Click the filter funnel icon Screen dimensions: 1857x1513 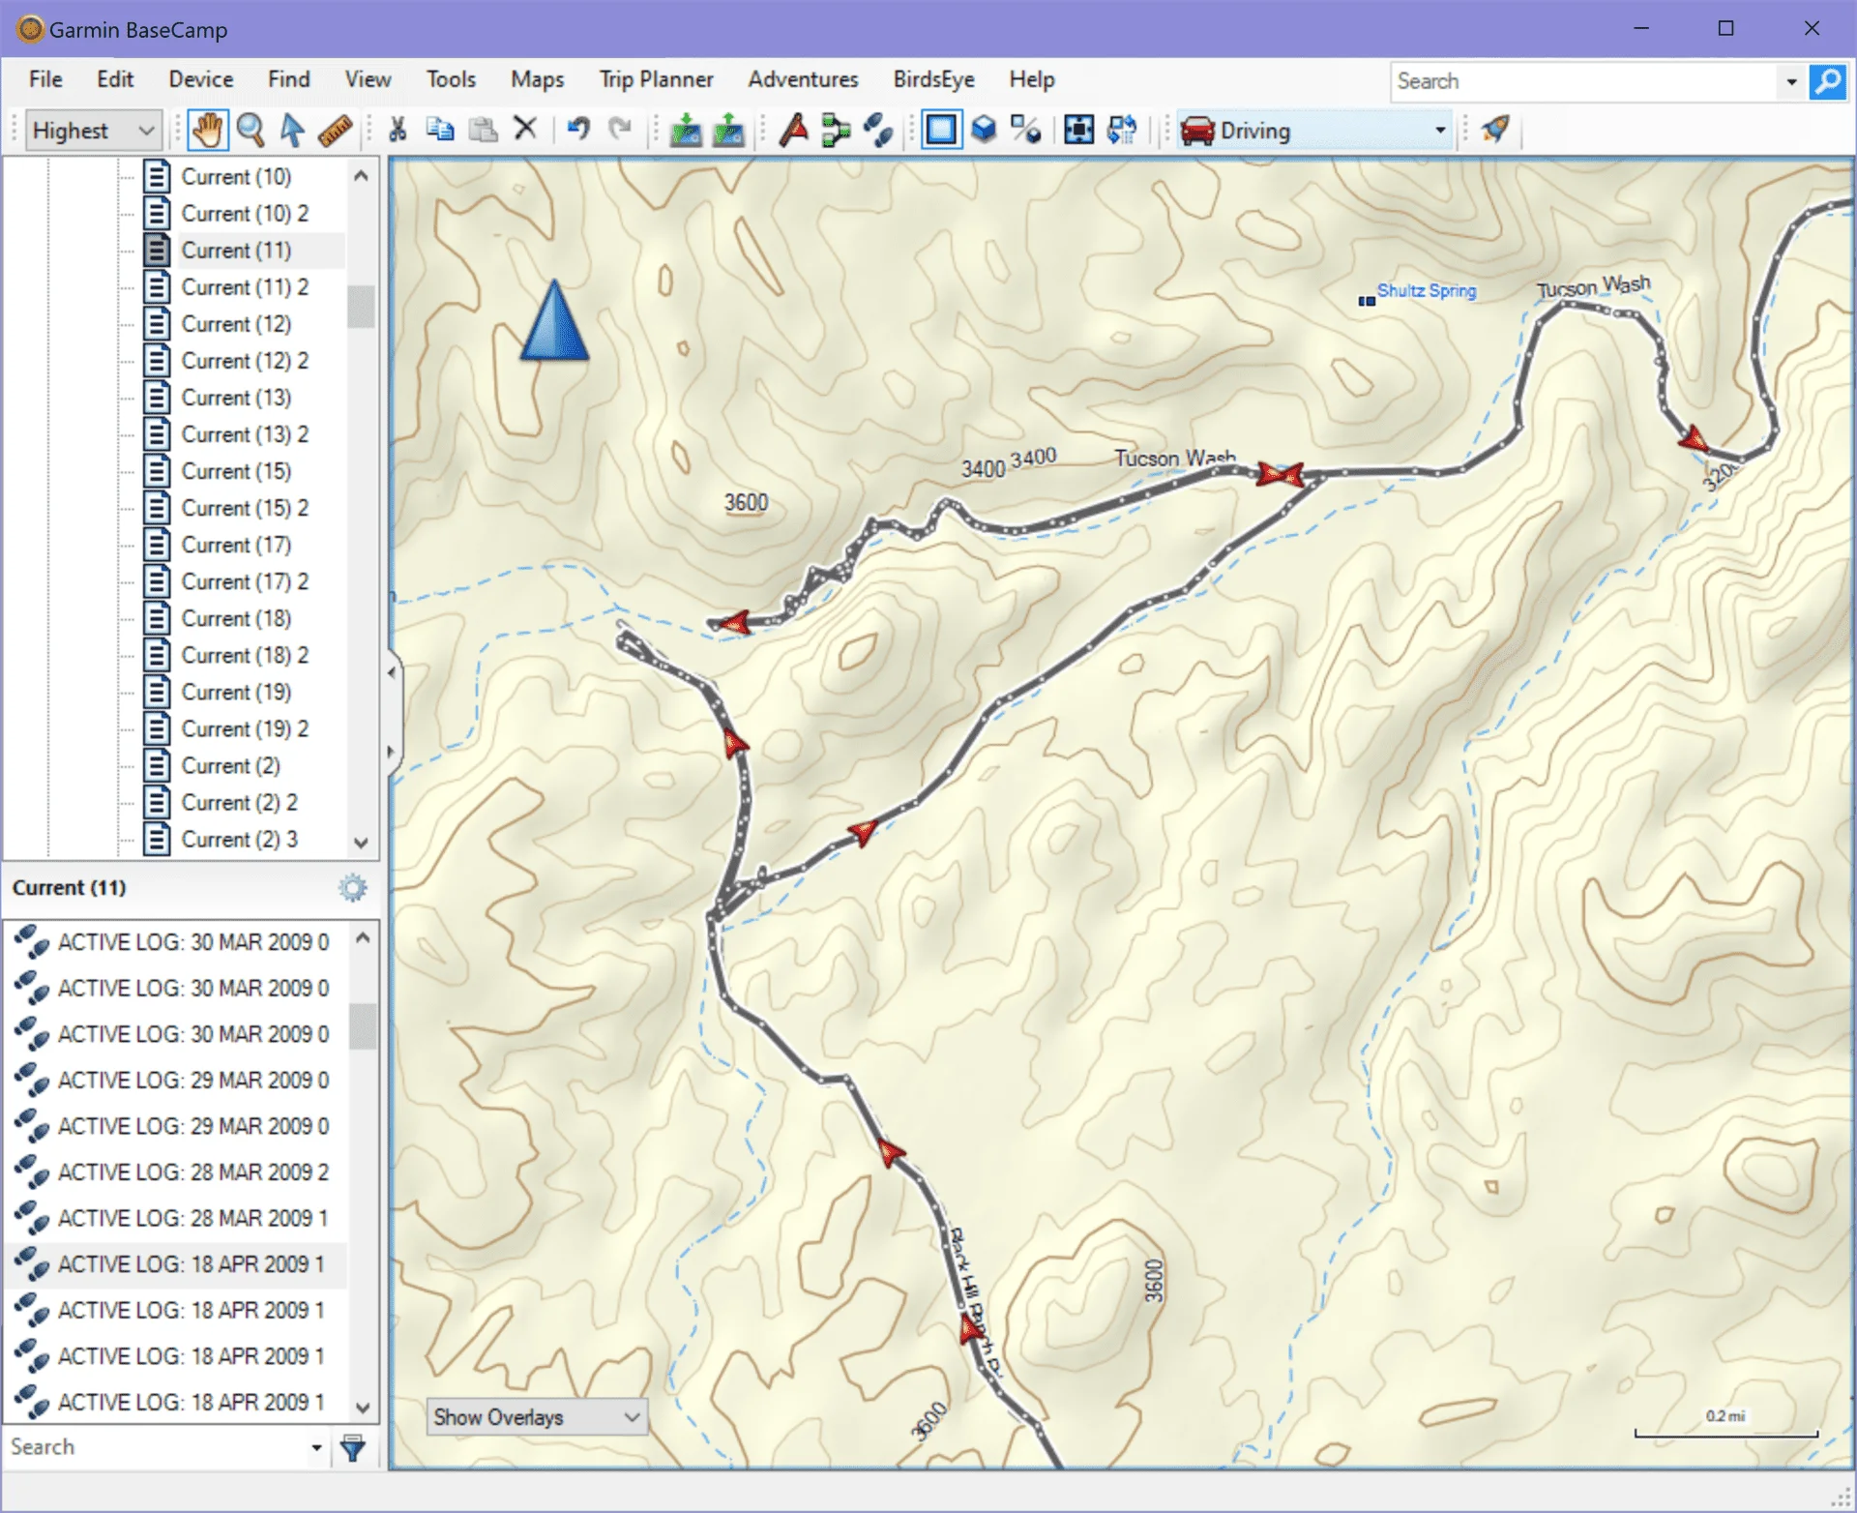pyautogui.click(x=353, y=1448)
